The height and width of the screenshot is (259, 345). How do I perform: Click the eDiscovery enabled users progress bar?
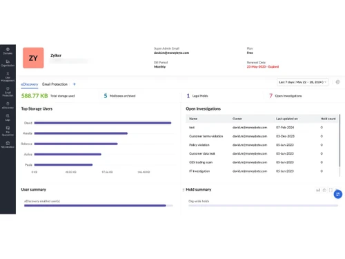[99, 206]
